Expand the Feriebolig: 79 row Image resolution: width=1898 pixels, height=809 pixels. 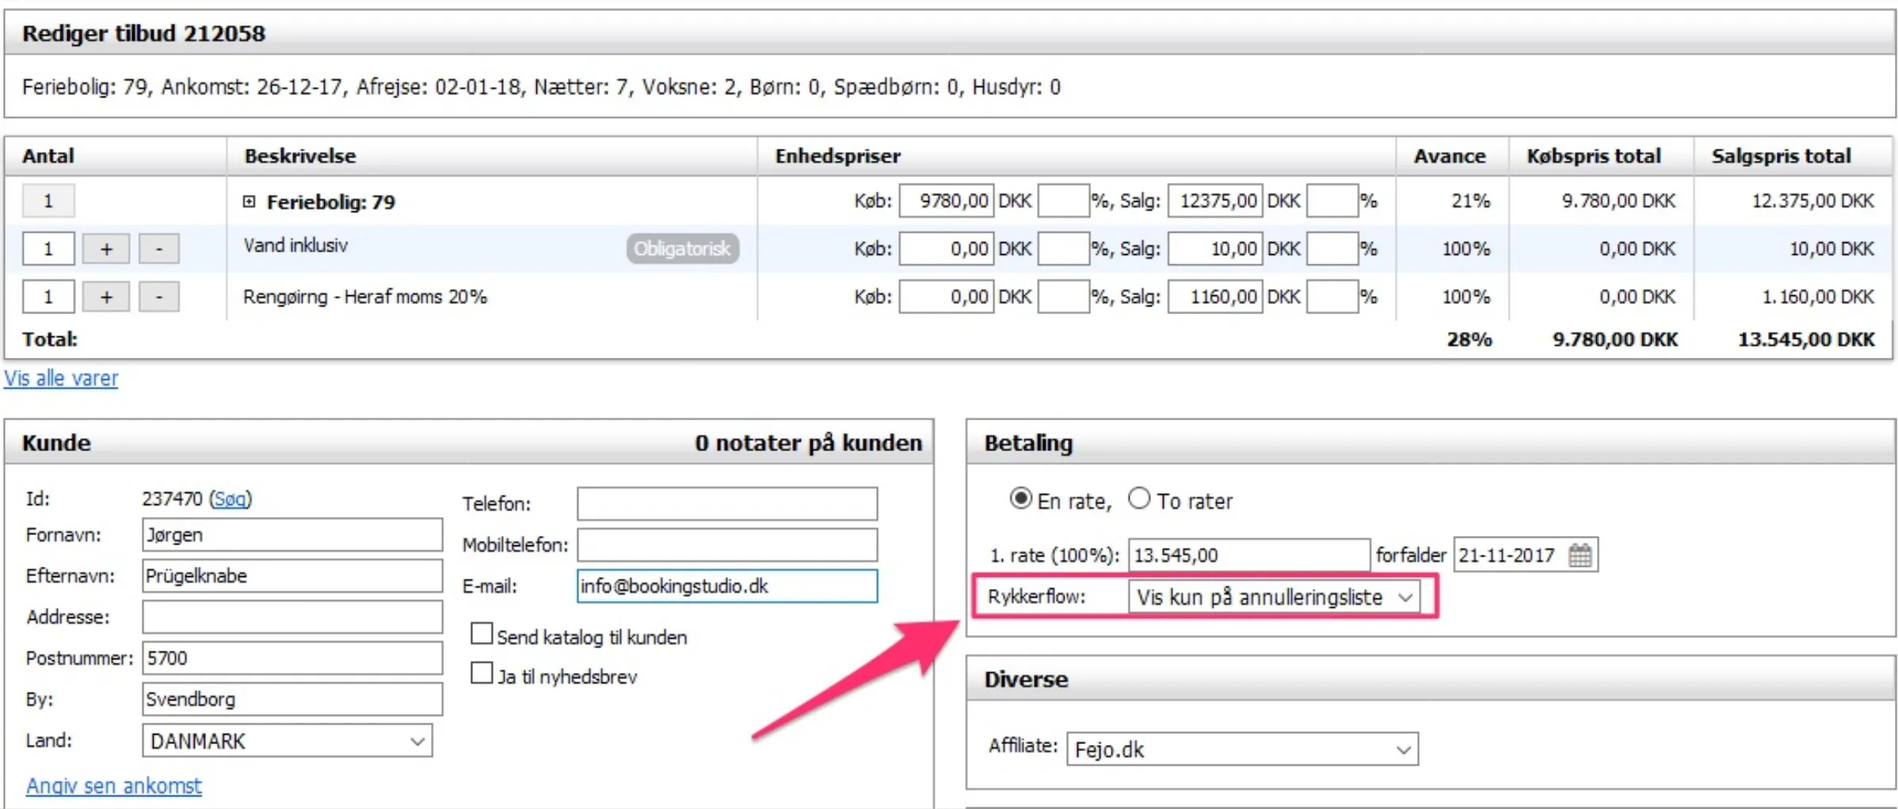250,202
